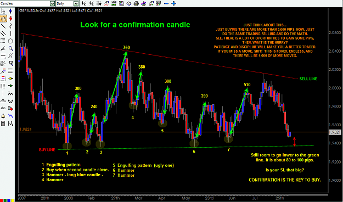
Task: Click 'Look for a confirmation candle' heading
Action: [135, 25]
